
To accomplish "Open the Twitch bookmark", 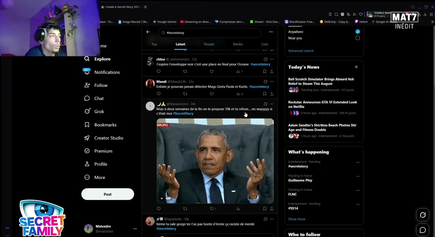I will 361,22.
